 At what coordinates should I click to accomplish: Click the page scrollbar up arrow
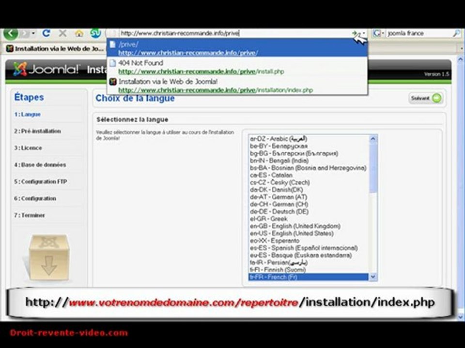coord(460,59)
